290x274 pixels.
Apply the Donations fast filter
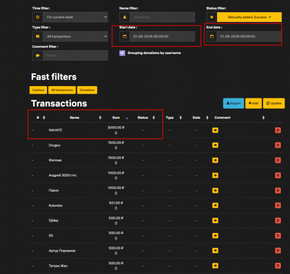click(x=87, y=90)
